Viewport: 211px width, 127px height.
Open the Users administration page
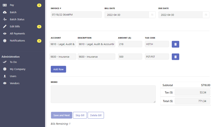point(13,76)
